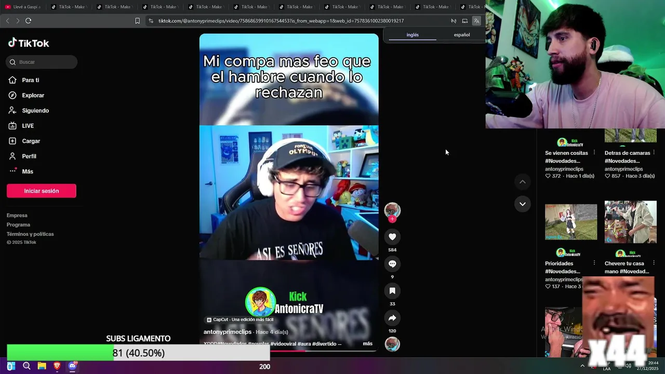
Task: Open taskbar search magnifier
Action: 26,366
